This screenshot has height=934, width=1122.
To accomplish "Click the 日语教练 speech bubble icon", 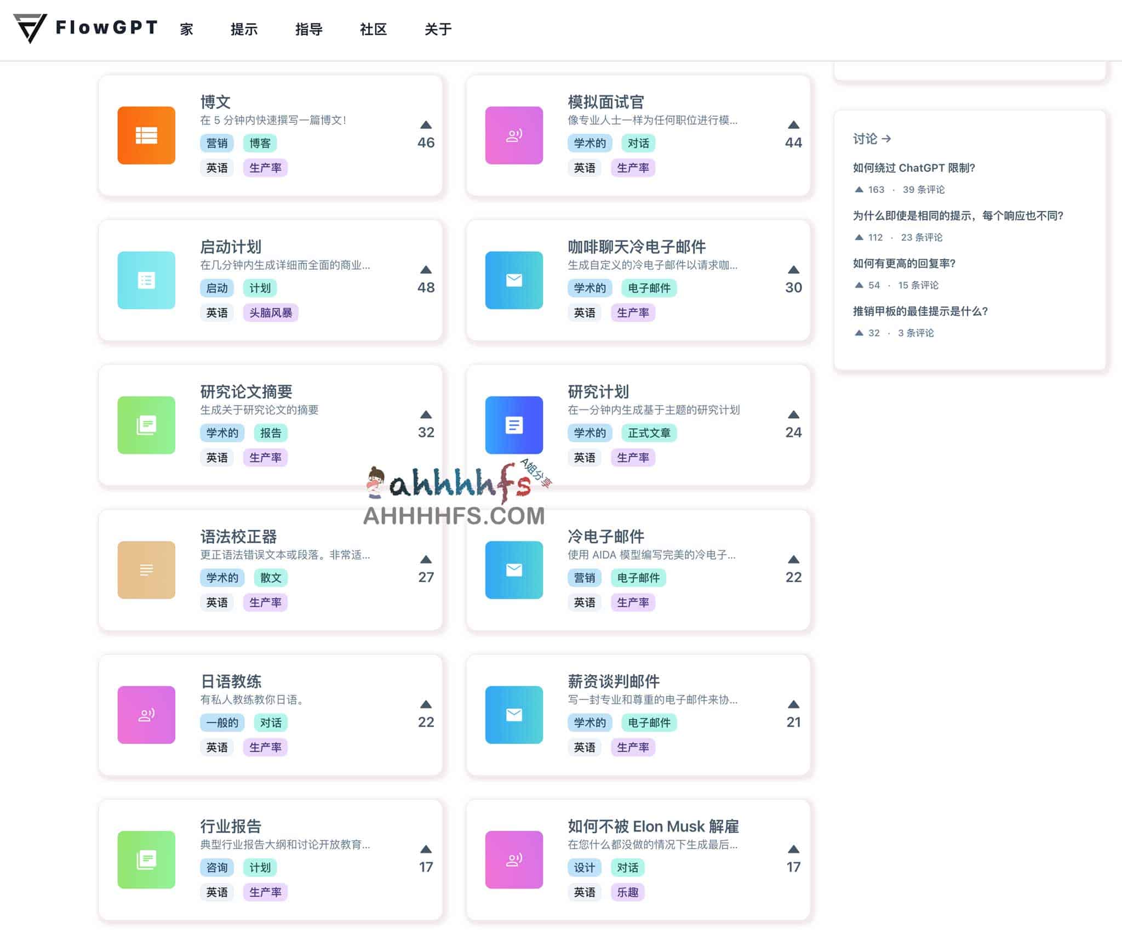I will (146, 714).
